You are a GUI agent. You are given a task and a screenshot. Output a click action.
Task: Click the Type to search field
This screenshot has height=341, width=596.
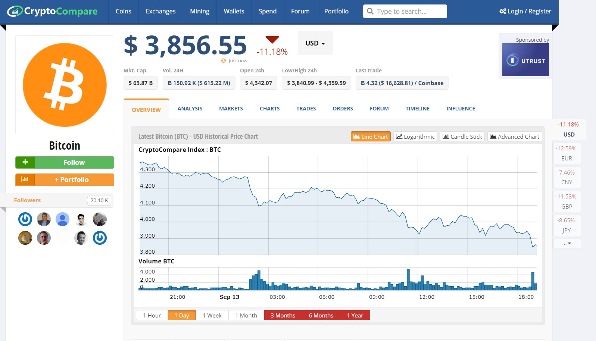click(x=405, y=11)
